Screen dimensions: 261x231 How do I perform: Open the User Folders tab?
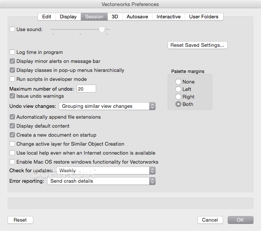pos(204,17)
